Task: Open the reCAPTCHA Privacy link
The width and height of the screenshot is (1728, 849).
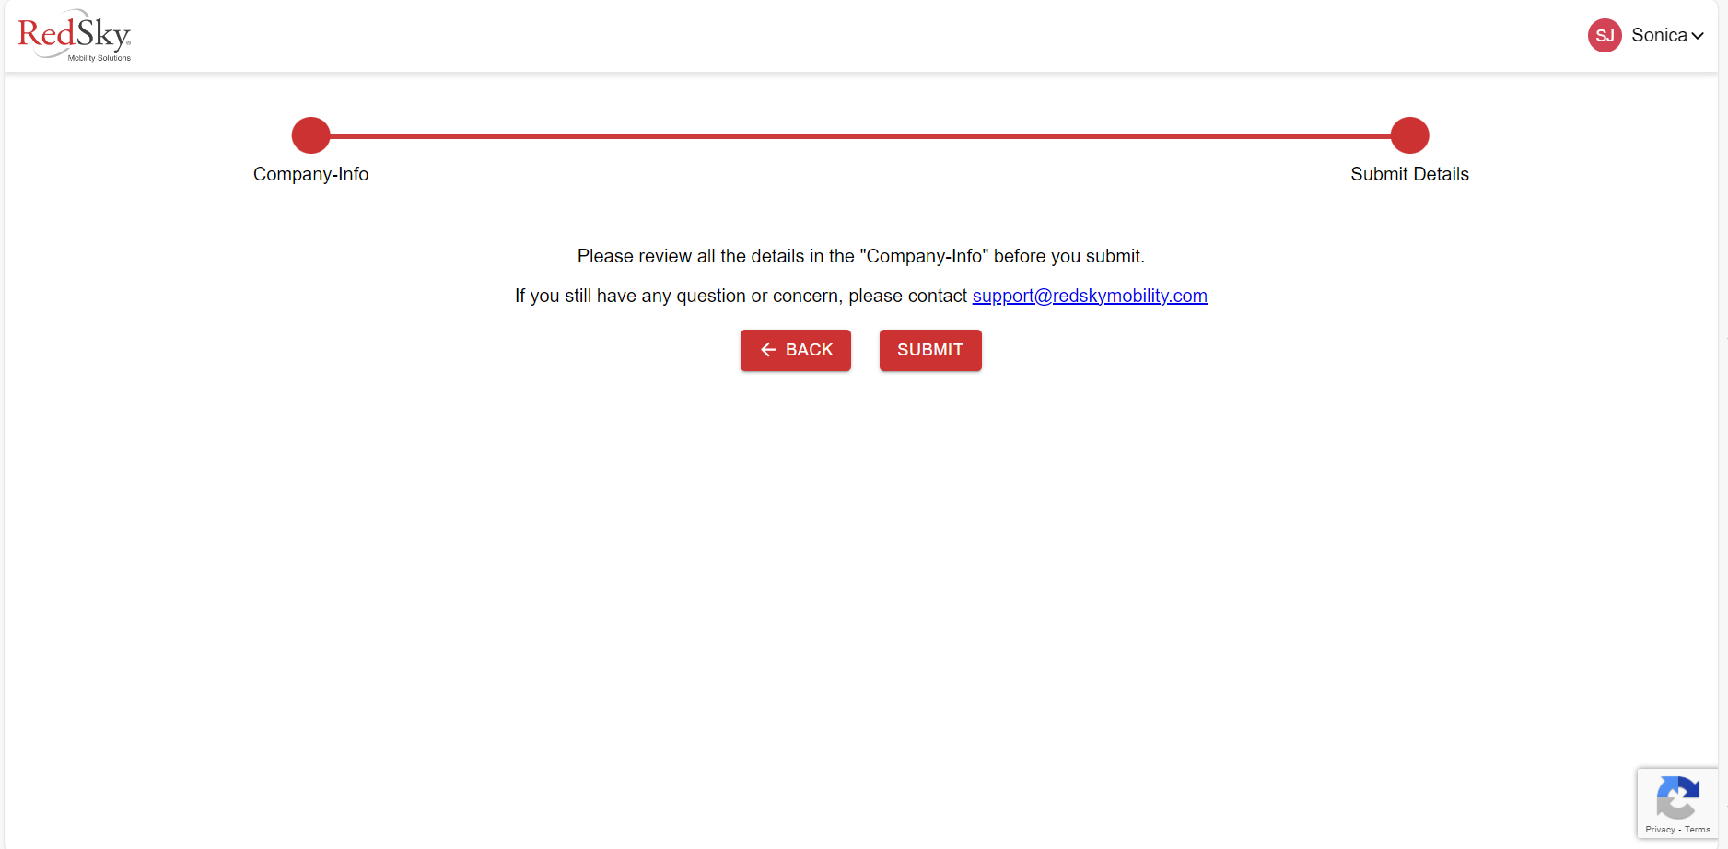Action: [1660, 830]
